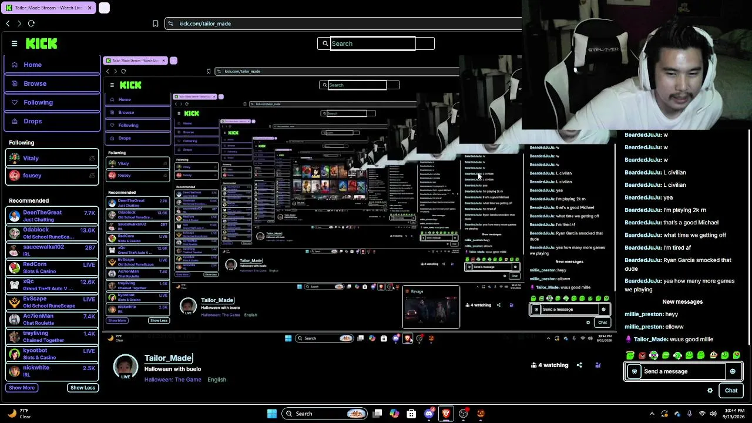Show hidden system tray icons chevron

(652, 414)
